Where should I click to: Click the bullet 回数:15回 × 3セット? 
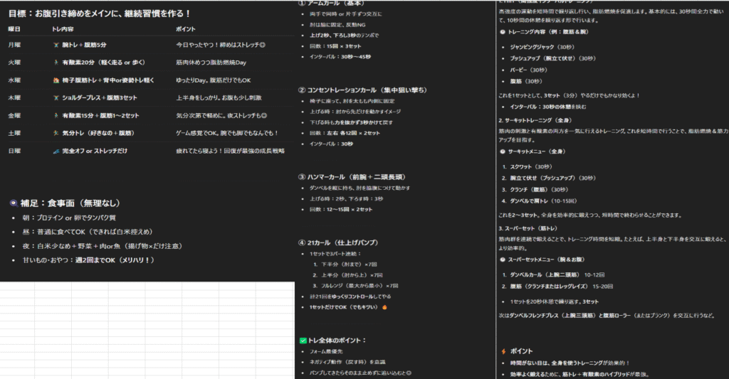coord(335,46)
